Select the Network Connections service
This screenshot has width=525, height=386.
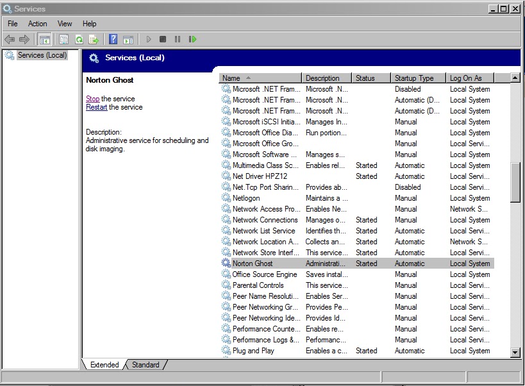pos(357,220)
